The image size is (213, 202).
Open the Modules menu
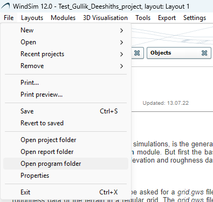(63, 18)
